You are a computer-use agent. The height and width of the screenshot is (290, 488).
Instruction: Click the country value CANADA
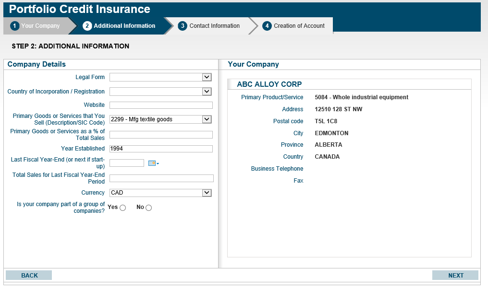(x=328, y=157)
